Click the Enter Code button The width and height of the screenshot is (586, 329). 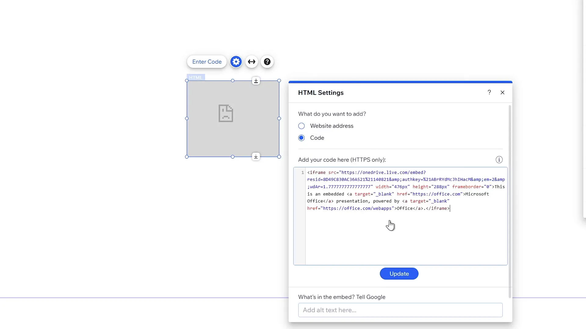[207, 62]
